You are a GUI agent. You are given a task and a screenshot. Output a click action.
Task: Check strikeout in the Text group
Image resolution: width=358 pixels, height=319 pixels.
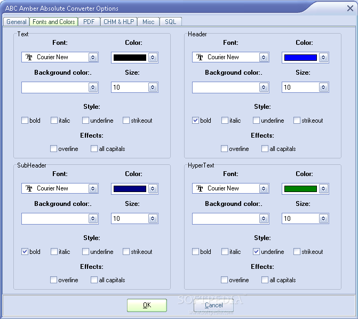(126, 121)
